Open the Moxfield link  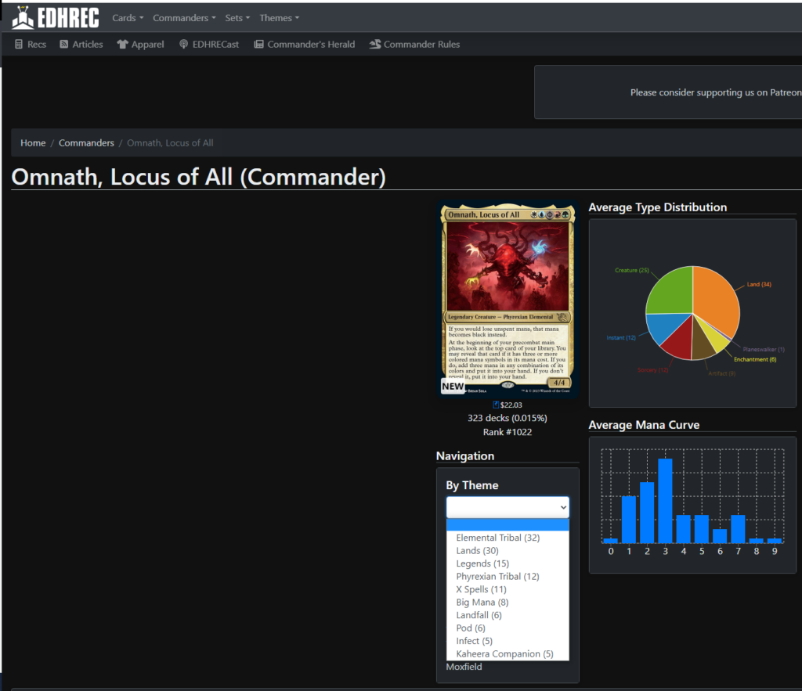click(464, 667)
